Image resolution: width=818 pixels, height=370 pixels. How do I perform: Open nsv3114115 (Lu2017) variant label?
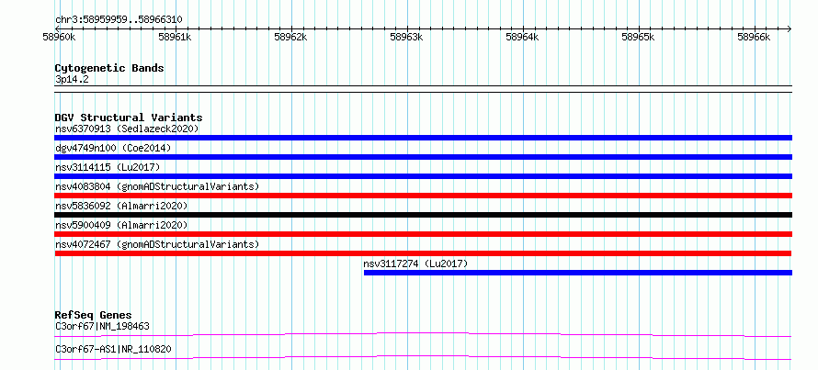point(107,167)
